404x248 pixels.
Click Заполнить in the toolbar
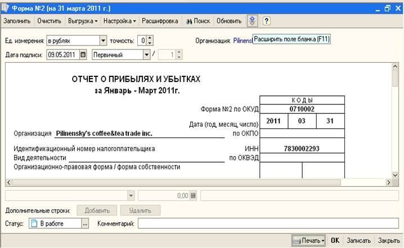click(17, 21)
